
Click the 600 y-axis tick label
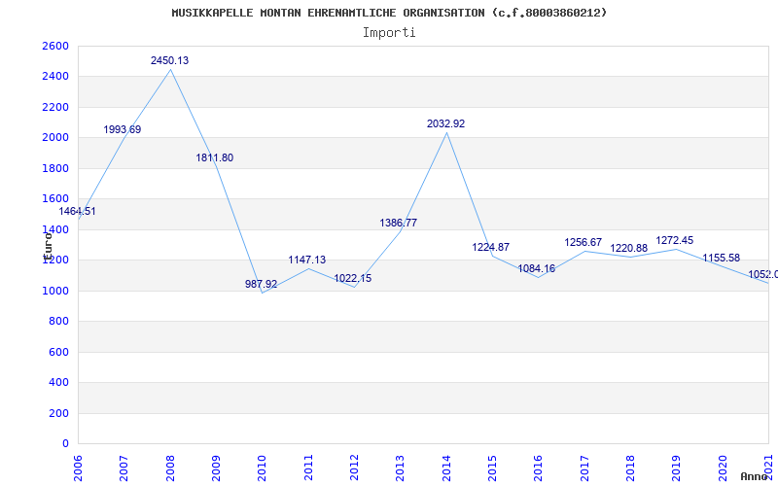click(x=58, y=352)
